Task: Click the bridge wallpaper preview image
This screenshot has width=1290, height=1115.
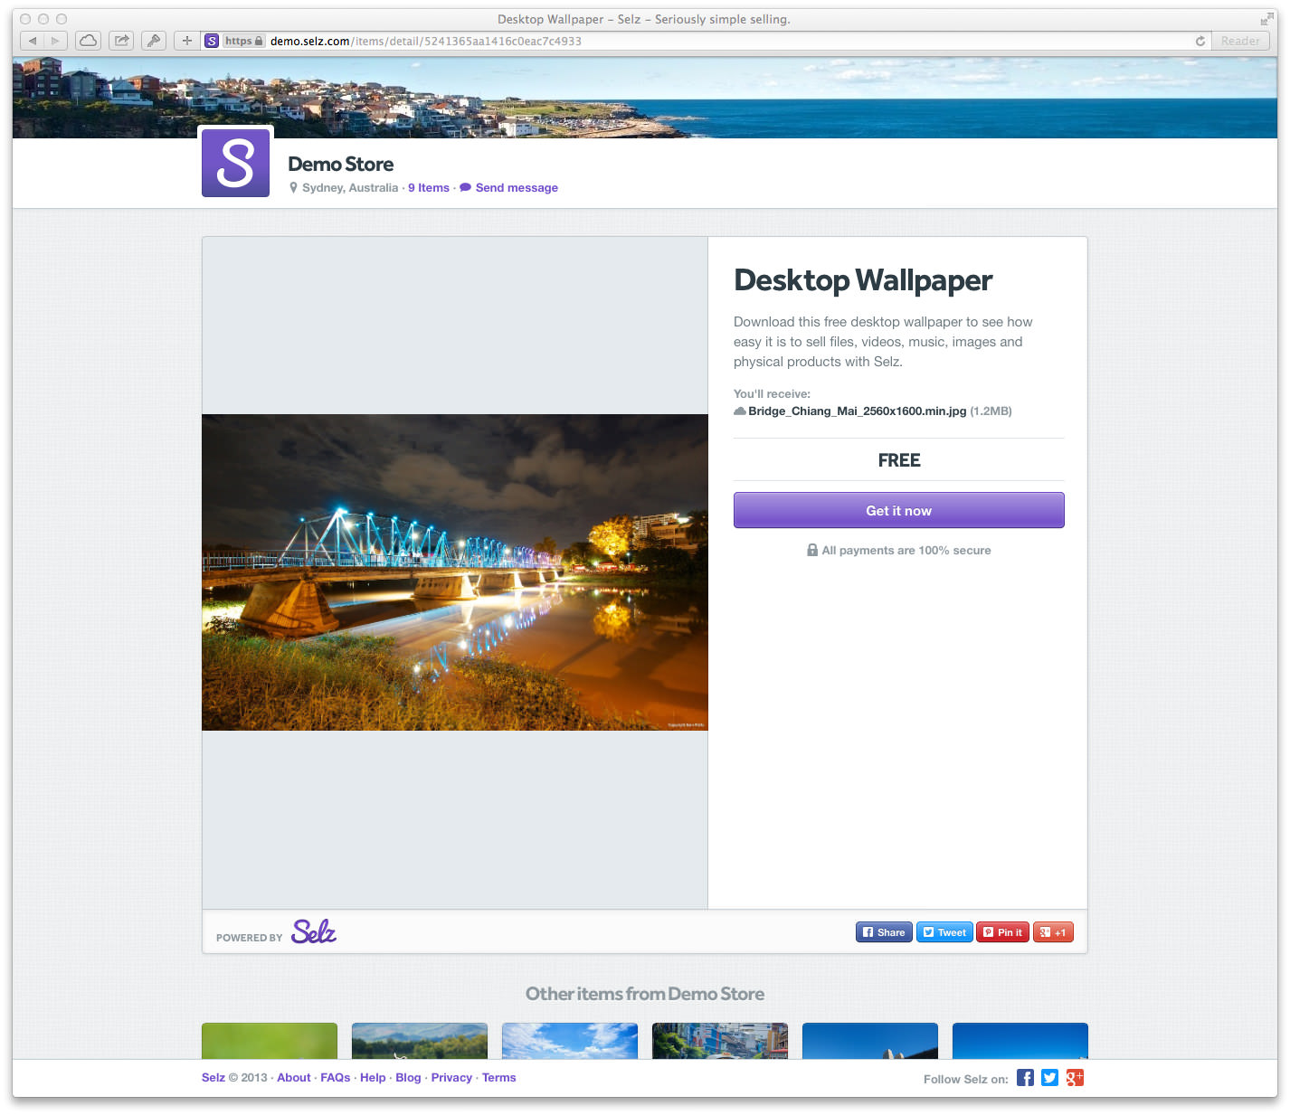Action: (x=454, y=572)
